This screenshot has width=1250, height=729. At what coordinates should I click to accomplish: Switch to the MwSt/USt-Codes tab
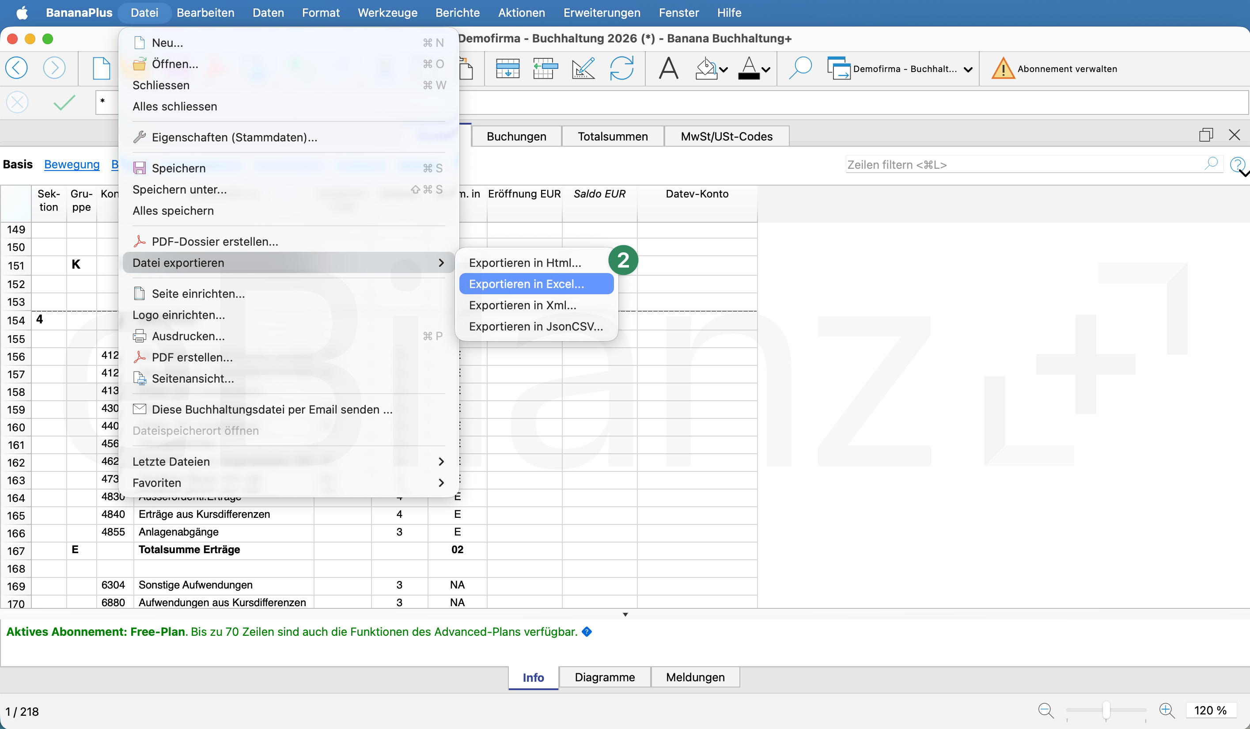pyautogui.click(x=726, y=136)
